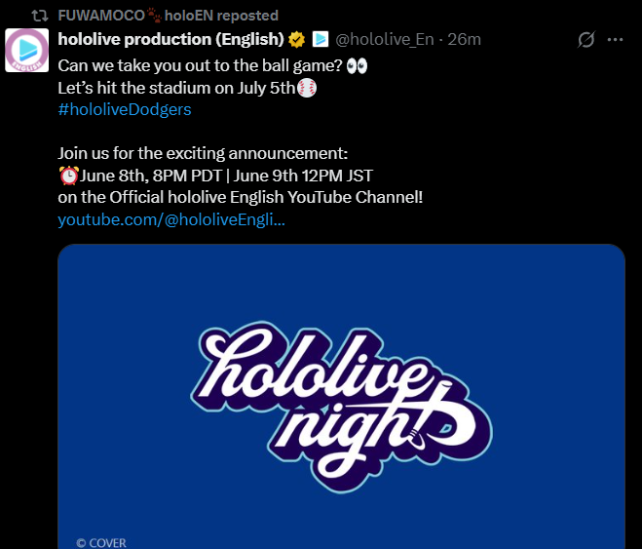The height and width of the screenshot is (549, 642).
Task: Click the "Join us for the exciting announcement" text
Action: pos(203,154)
